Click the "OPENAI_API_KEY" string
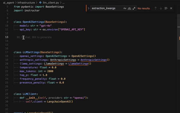 71,29
